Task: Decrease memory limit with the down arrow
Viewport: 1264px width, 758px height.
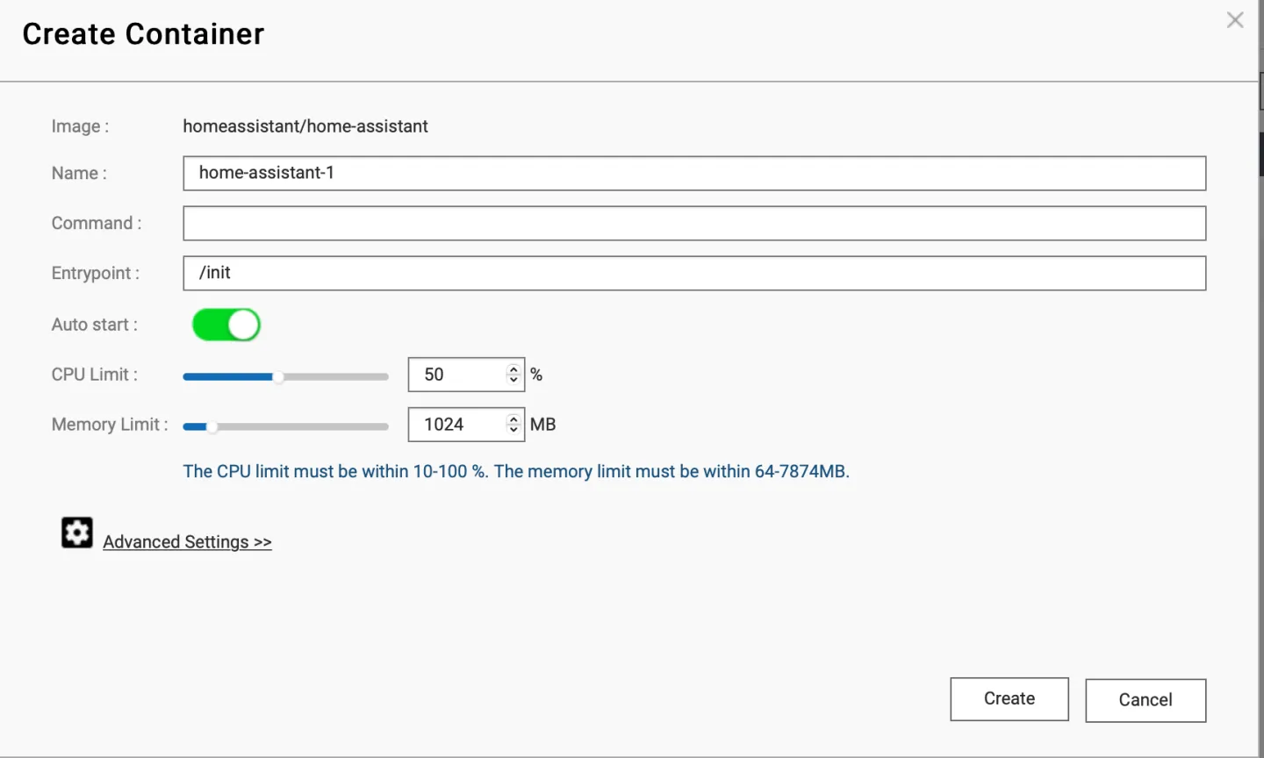Action: 513,430
